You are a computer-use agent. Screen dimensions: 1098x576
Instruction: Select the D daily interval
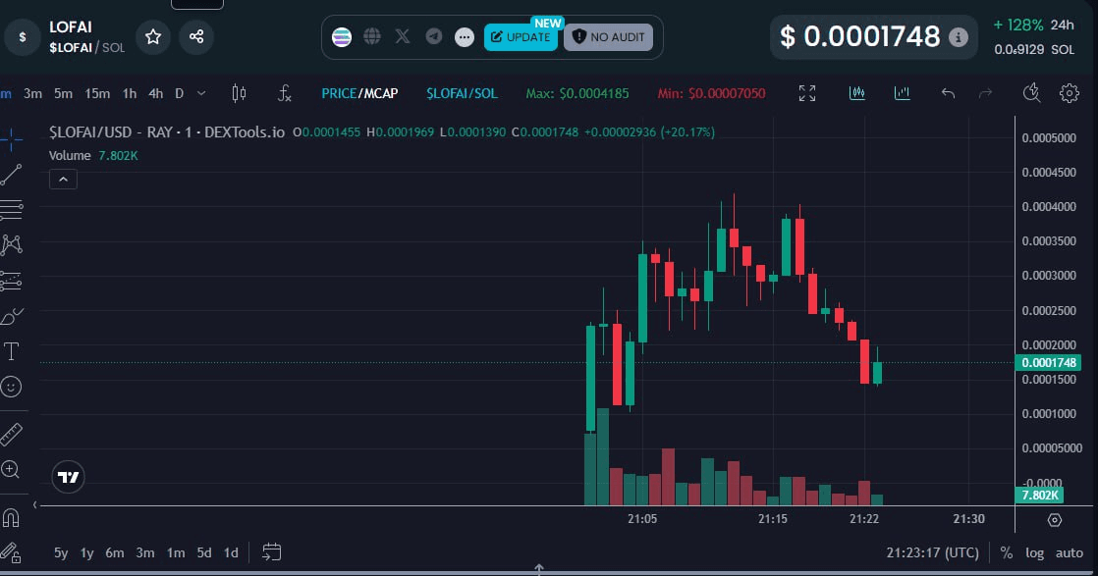coord(180,93)
